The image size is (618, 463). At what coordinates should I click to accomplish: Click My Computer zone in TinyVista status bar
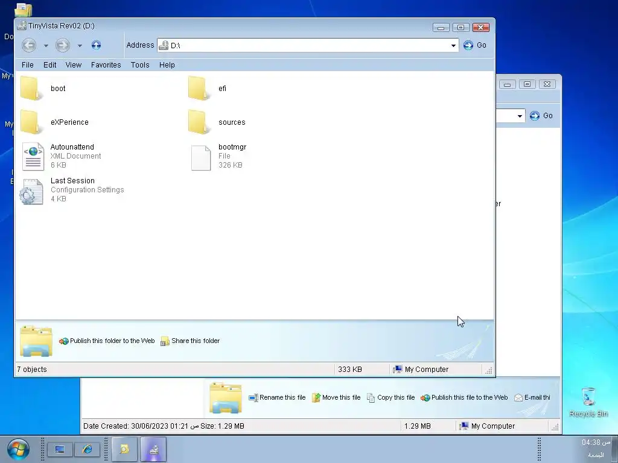point(421,370)
